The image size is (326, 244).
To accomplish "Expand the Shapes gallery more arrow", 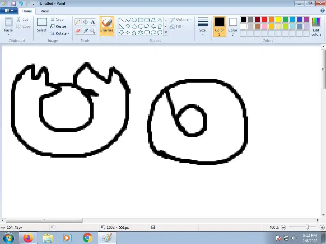I will click(x=166, y=33).
